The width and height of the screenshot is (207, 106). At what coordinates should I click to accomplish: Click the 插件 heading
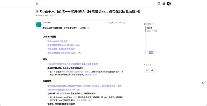(x=45, y=59)
